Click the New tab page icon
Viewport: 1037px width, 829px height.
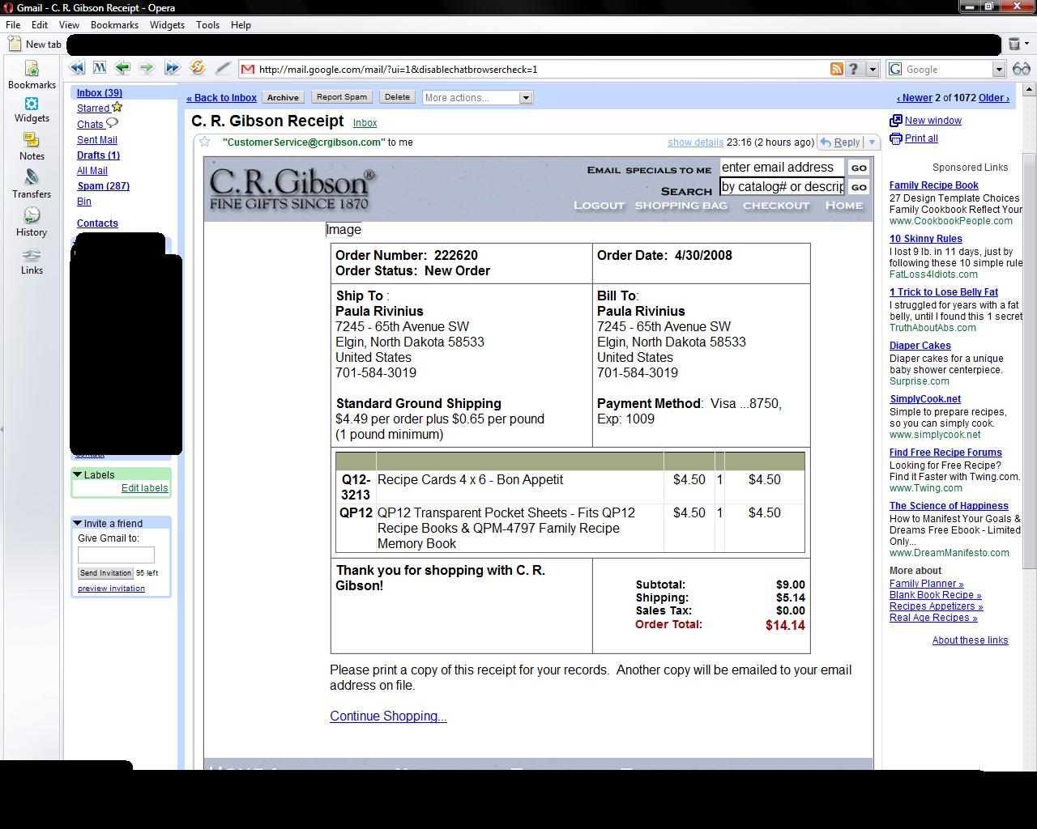click(x=15, y=44)
